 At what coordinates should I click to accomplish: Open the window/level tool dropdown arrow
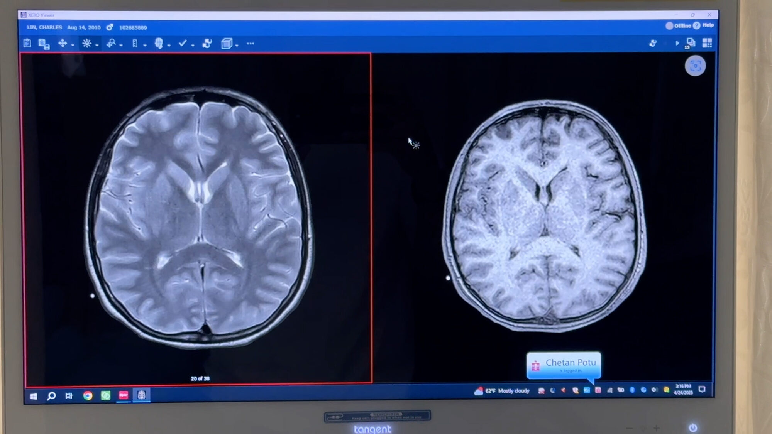pyautogui.click(x=97, y=45)
